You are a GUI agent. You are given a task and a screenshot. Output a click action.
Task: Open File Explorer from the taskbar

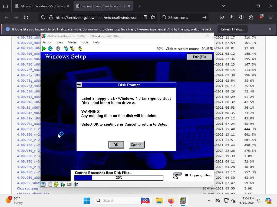tap(159, 201)
